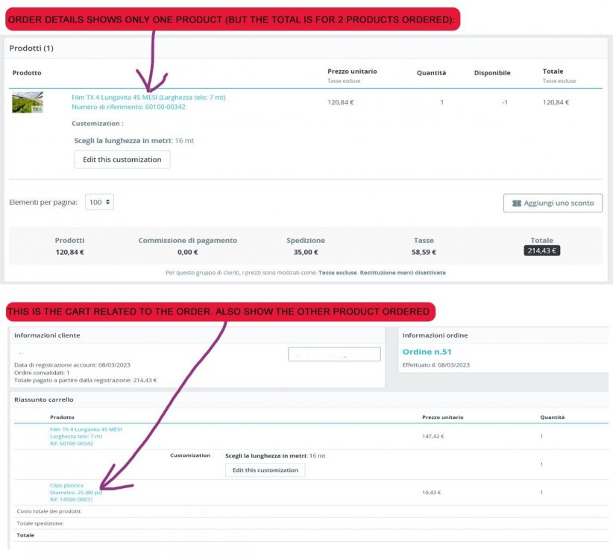This screenshot has height=559, width=613.
Task: Click the stepper arrows beside the 100 value
Action: tap(110, 201)
